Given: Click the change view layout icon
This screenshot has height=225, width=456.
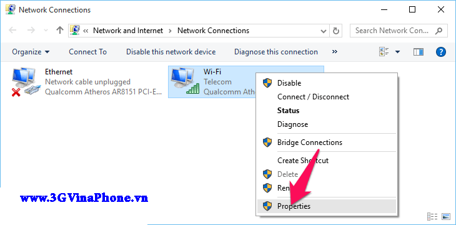Looking at the screenshot, I should click(384, 52).
